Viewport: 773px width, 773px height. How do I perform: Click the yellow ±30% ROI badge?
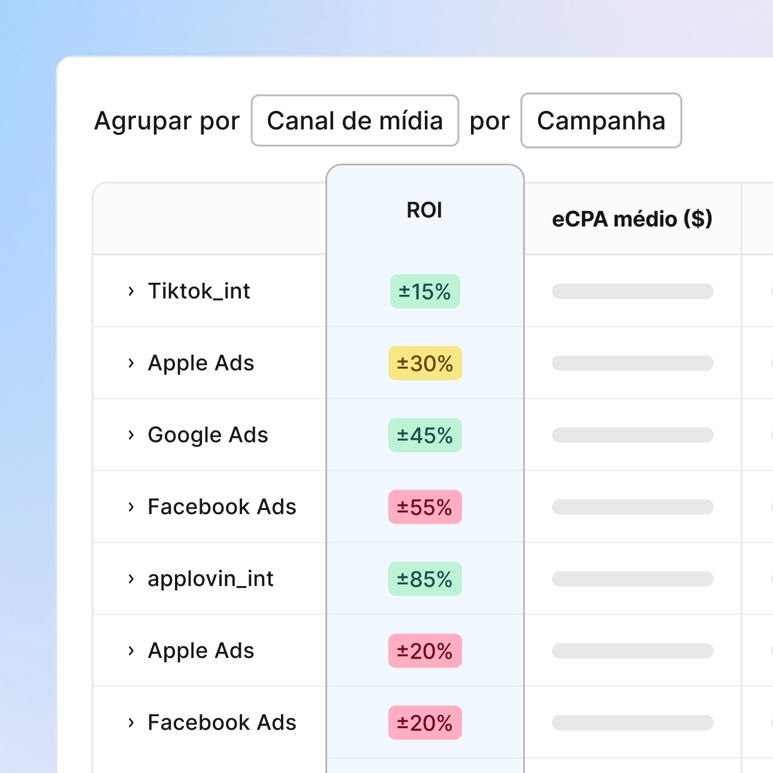point(425,364)
